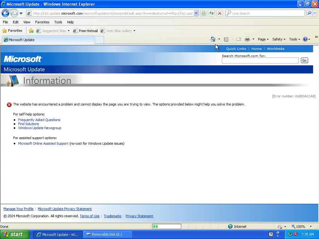Click the RSS Feeds icon

226,40
